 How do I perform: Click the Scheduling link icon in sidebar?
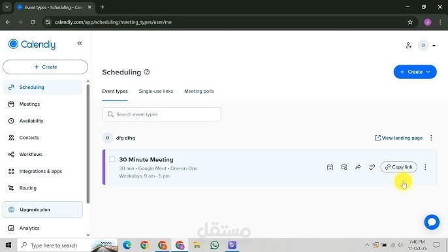click(11, 87)
